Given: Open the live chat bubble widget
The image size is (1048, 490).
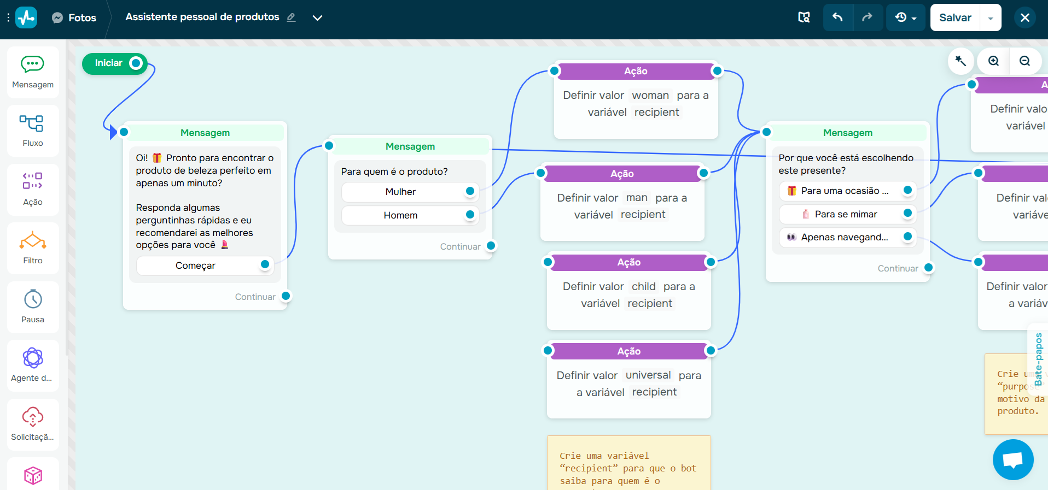Looking at the screenshot, I should point(1013,459).
